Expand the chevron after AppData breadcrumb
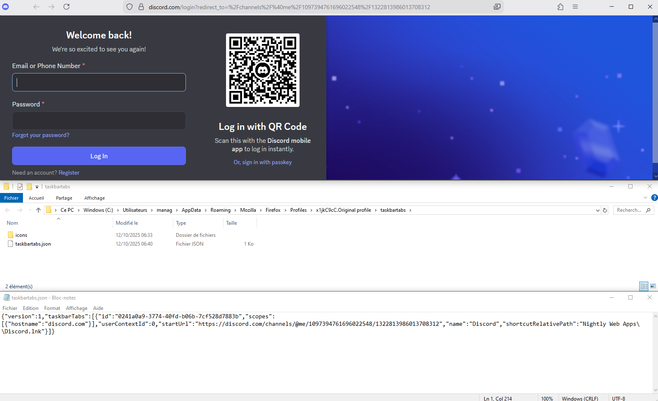This screenshot has width=658, height=401. 206,210
